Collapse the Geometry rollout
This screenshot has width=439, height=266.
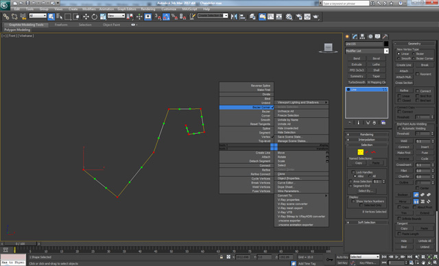click(x=414, y=44)
